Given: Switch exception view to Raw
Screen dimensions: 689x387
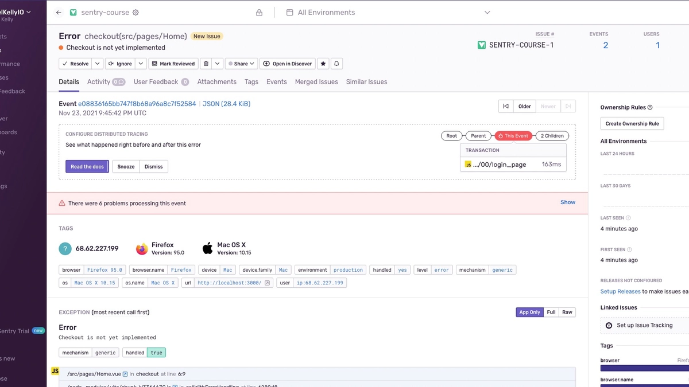Looking at the screenshot, I should point(567,312).
